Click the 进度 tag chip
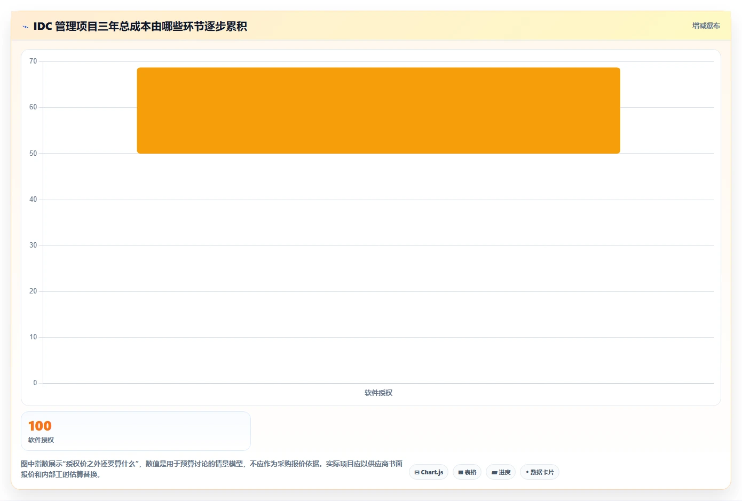The width and height of the screenshot is (742, 501). click(x=501, y=472)
